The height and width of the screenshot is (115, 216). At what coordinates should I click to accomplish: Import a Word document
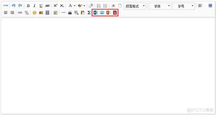point(95,13)
